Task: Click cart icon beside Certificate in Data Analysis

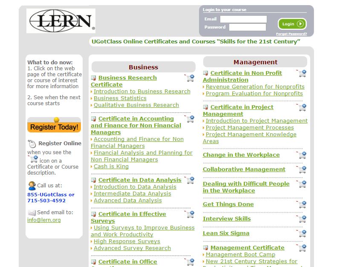Action: click(190, 180)
